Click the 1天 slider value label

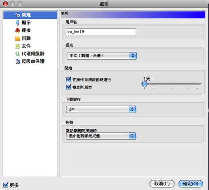(147, 79)
